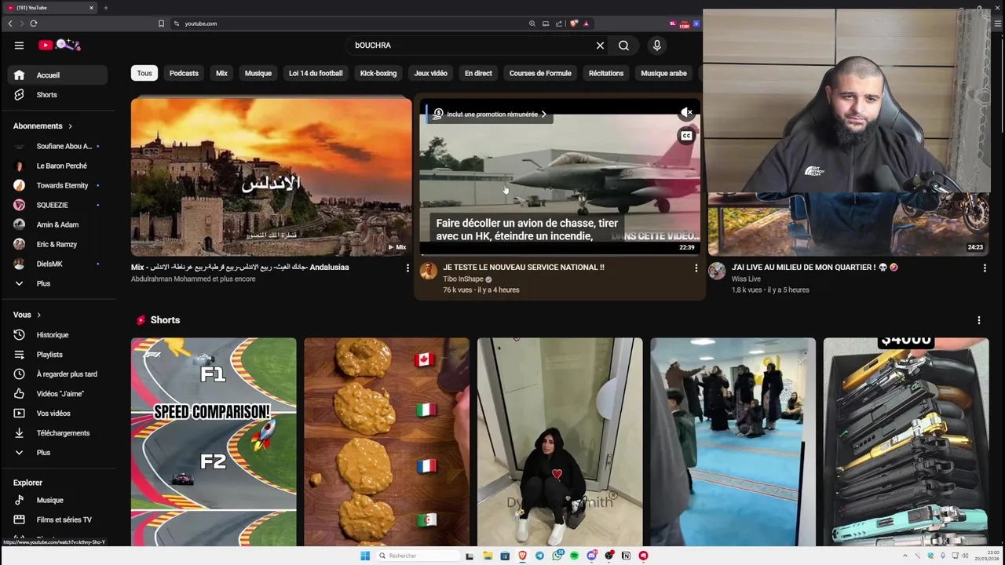Screen dimensions: 1005x565
Task: Play the guns $4000 short
Action: pos(906,442)
